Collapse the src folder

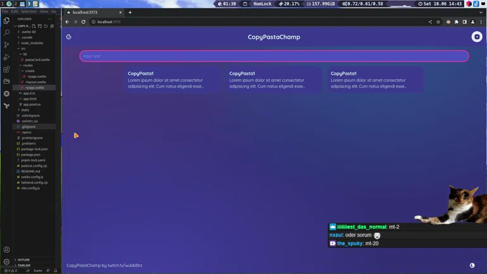click(23, 48)
